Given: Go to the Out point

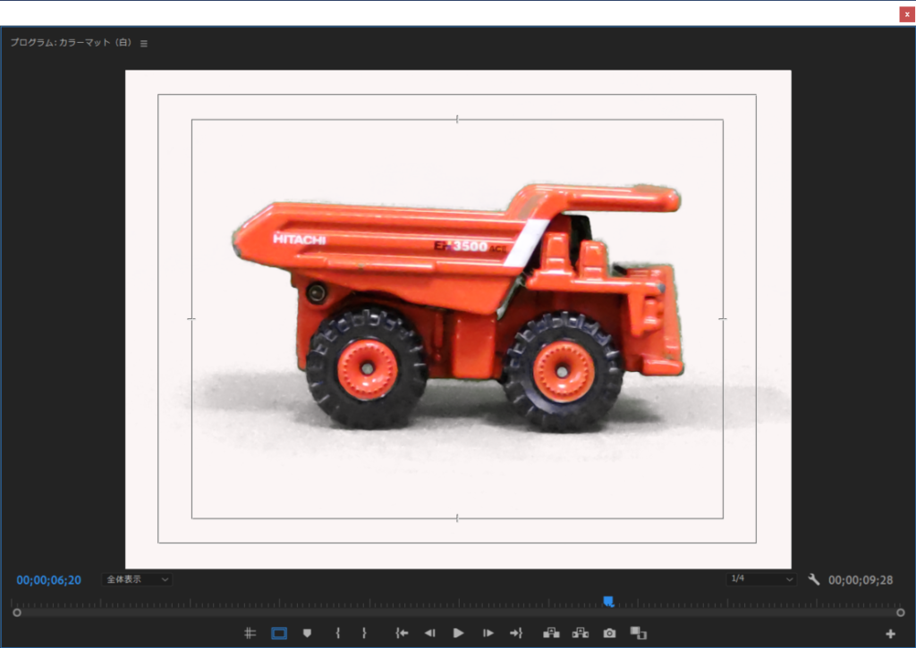Looking at the screenshot, I should [516, 633].
